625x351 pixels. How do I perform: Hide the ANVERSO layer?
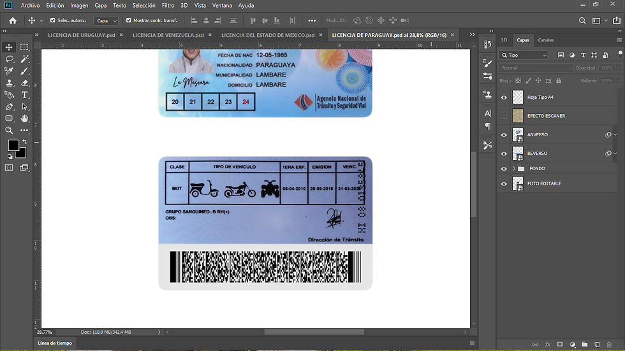pyautogui.click(x=504, y=135)
